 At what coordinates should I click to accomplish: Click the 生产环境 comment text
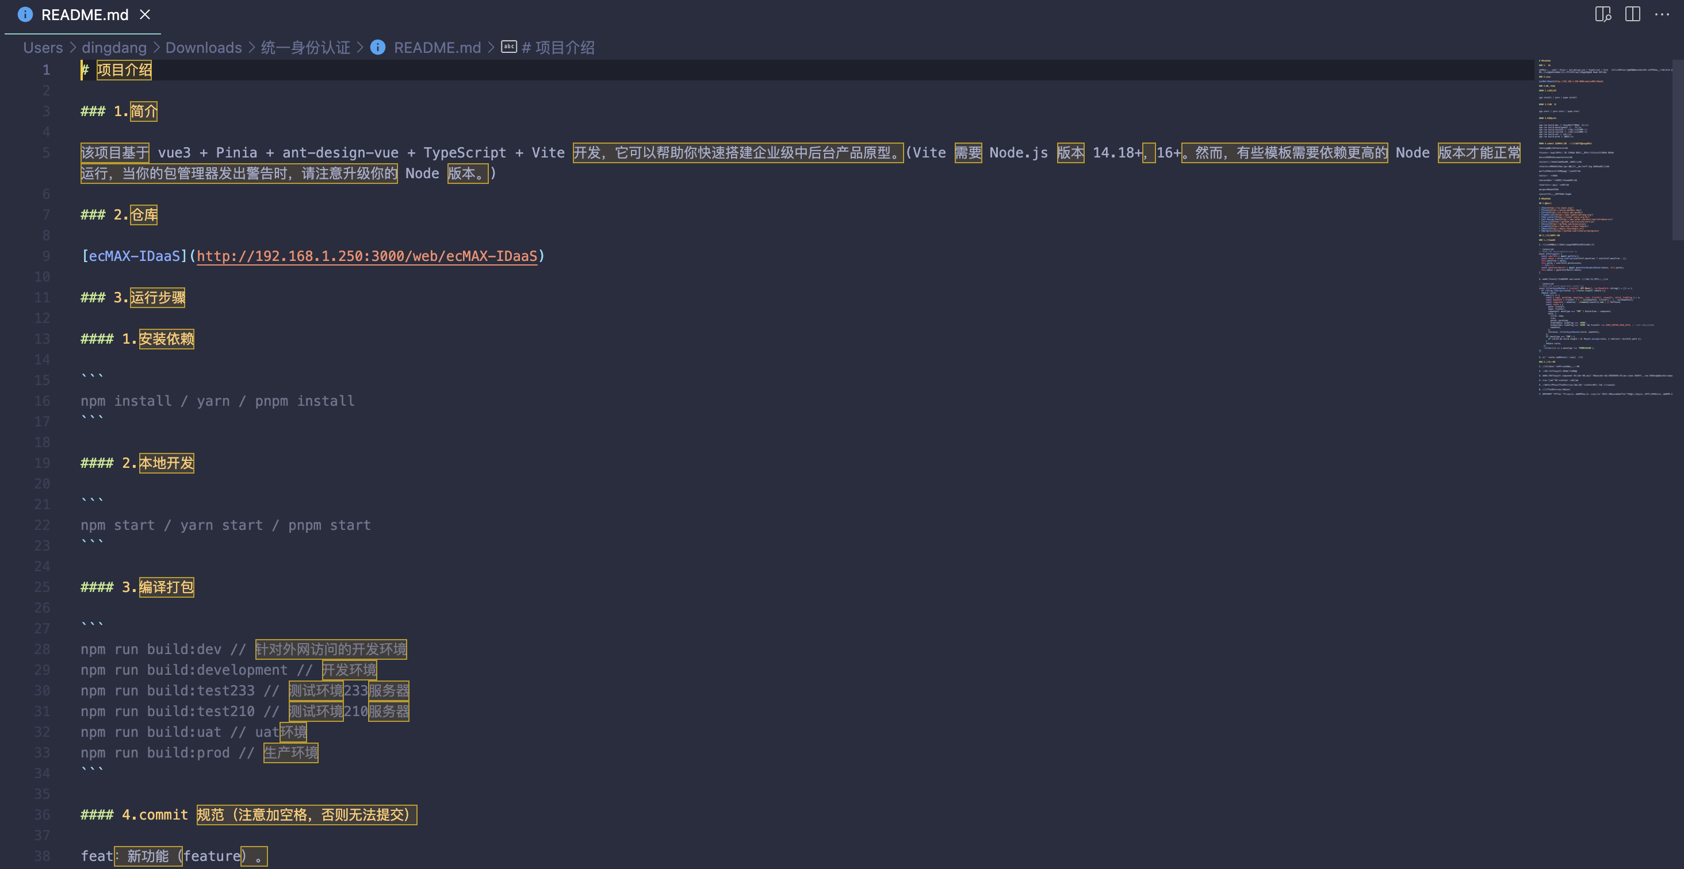tap(291, 753)
